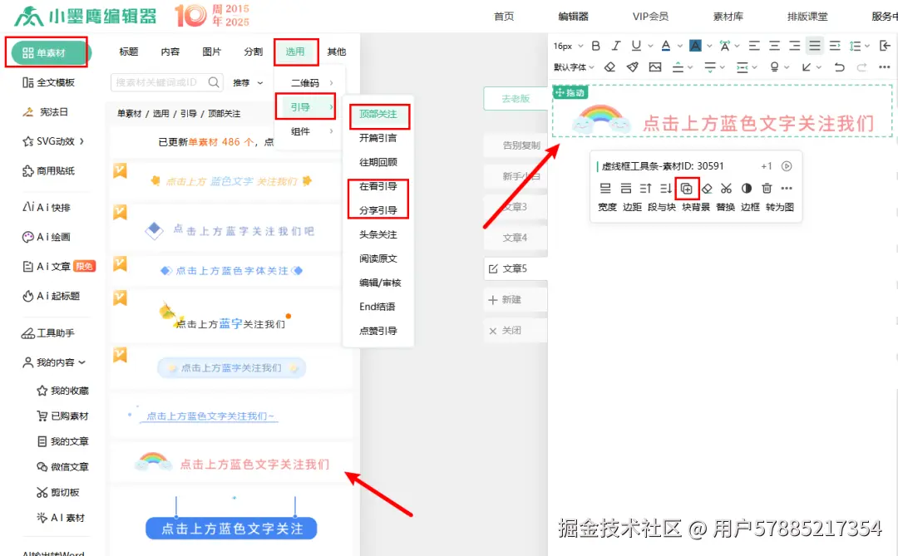Screen dimensions: 898x556
Task: Click the redo arrow
Action: (x=861, y=67)
